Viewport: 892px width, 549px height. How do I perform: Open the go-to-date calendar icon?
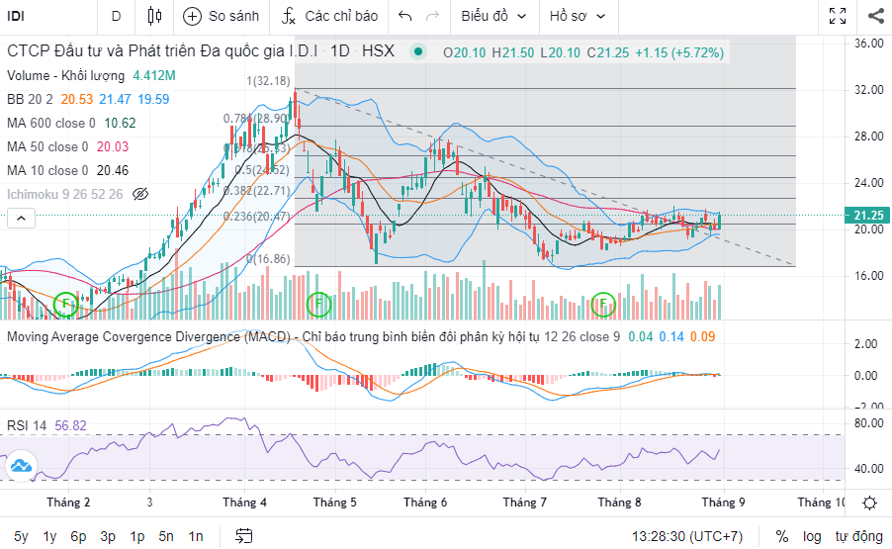coord(244,536)
